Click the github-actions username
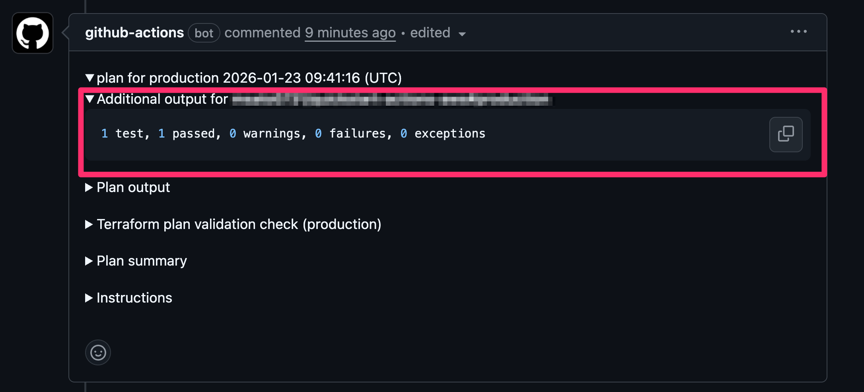Viewport: 864px width, 392px height. click(x=134, y=33)
